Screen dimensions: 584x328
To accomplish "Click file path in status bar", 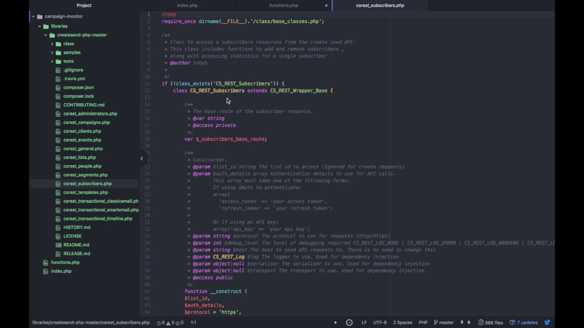I will (x=91, y=323).
